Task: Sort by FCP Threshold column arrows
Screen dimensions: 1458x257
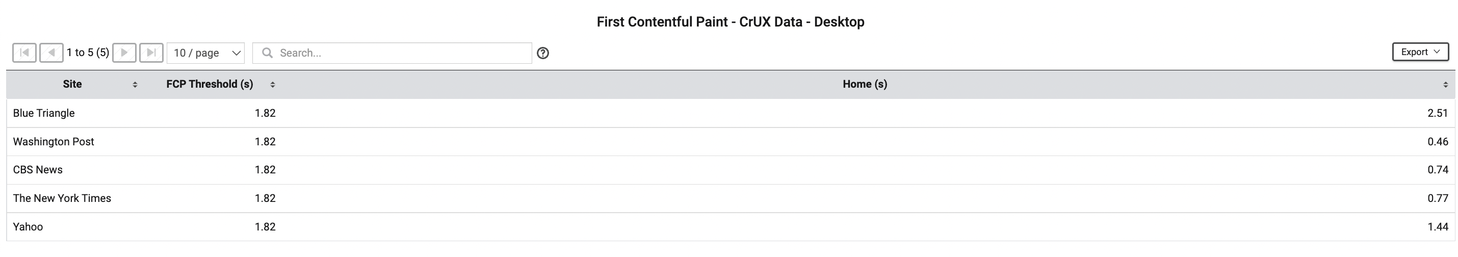Action: coord(272,85)
